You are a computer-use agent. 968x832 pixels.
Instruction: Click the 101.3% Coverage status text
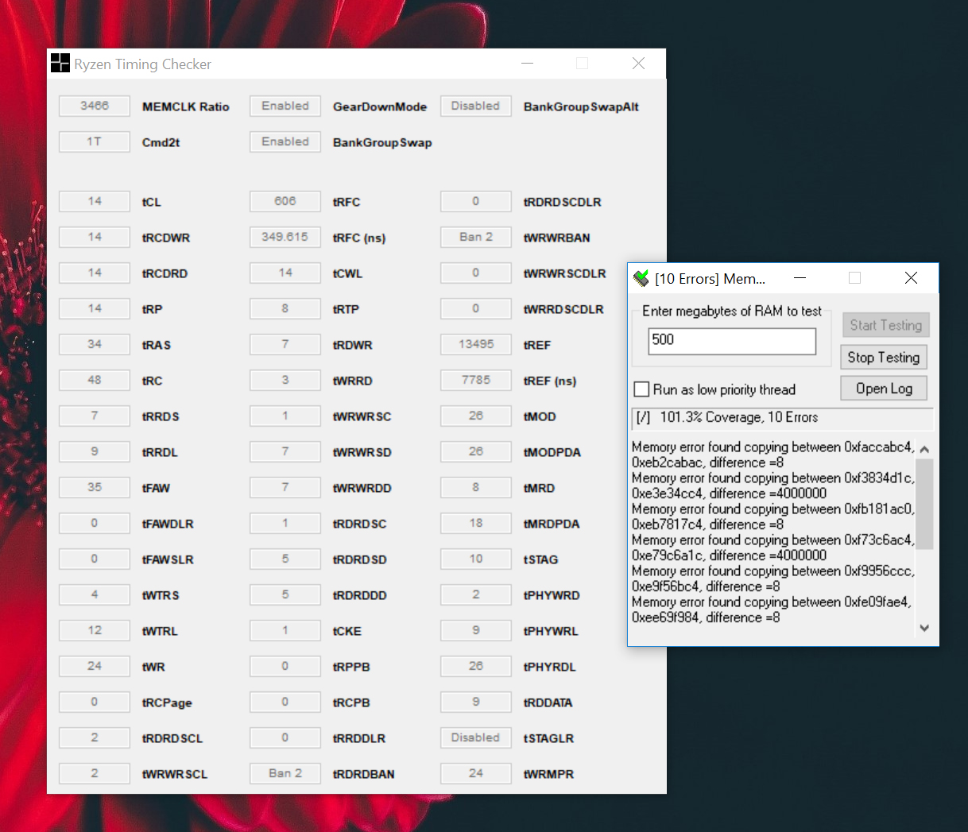pos(738,417)
